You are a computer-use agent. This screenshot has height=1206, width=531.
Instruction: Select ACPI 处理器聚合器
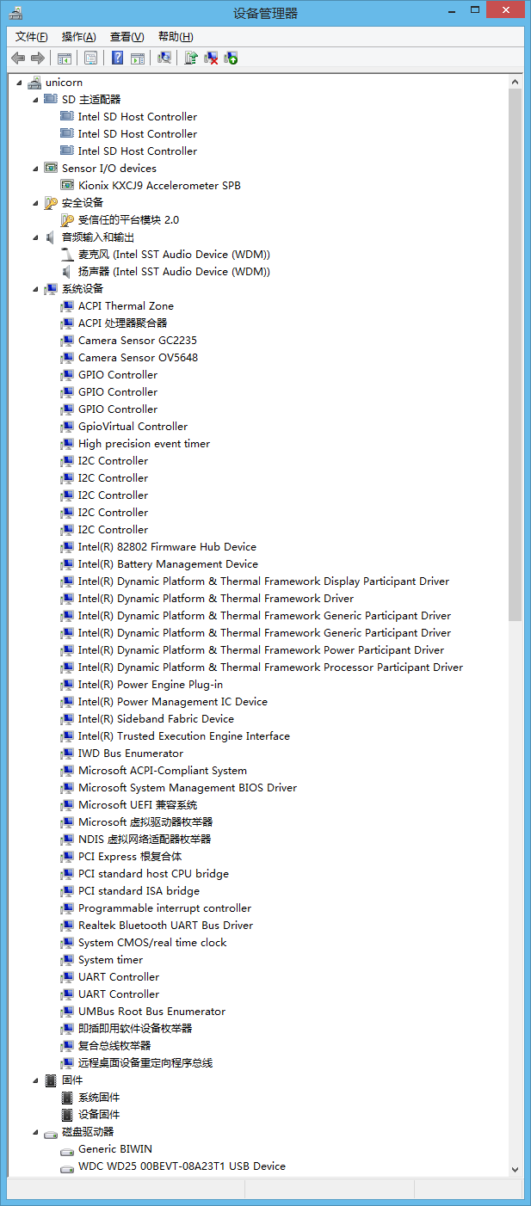tap(123, 323)
